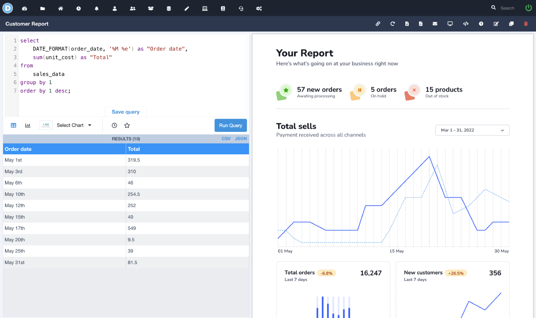Viewport: 536px width, 318px height.
Task: Download results as JSON
Action: [241, 138]
